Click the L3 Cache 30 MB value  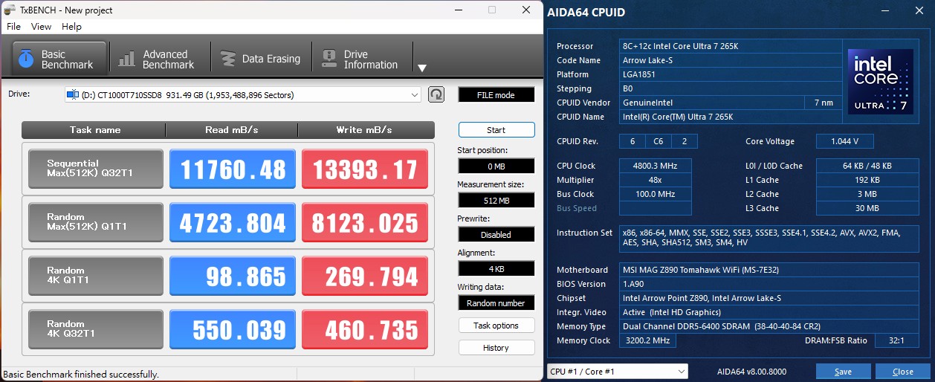point(867,208)
